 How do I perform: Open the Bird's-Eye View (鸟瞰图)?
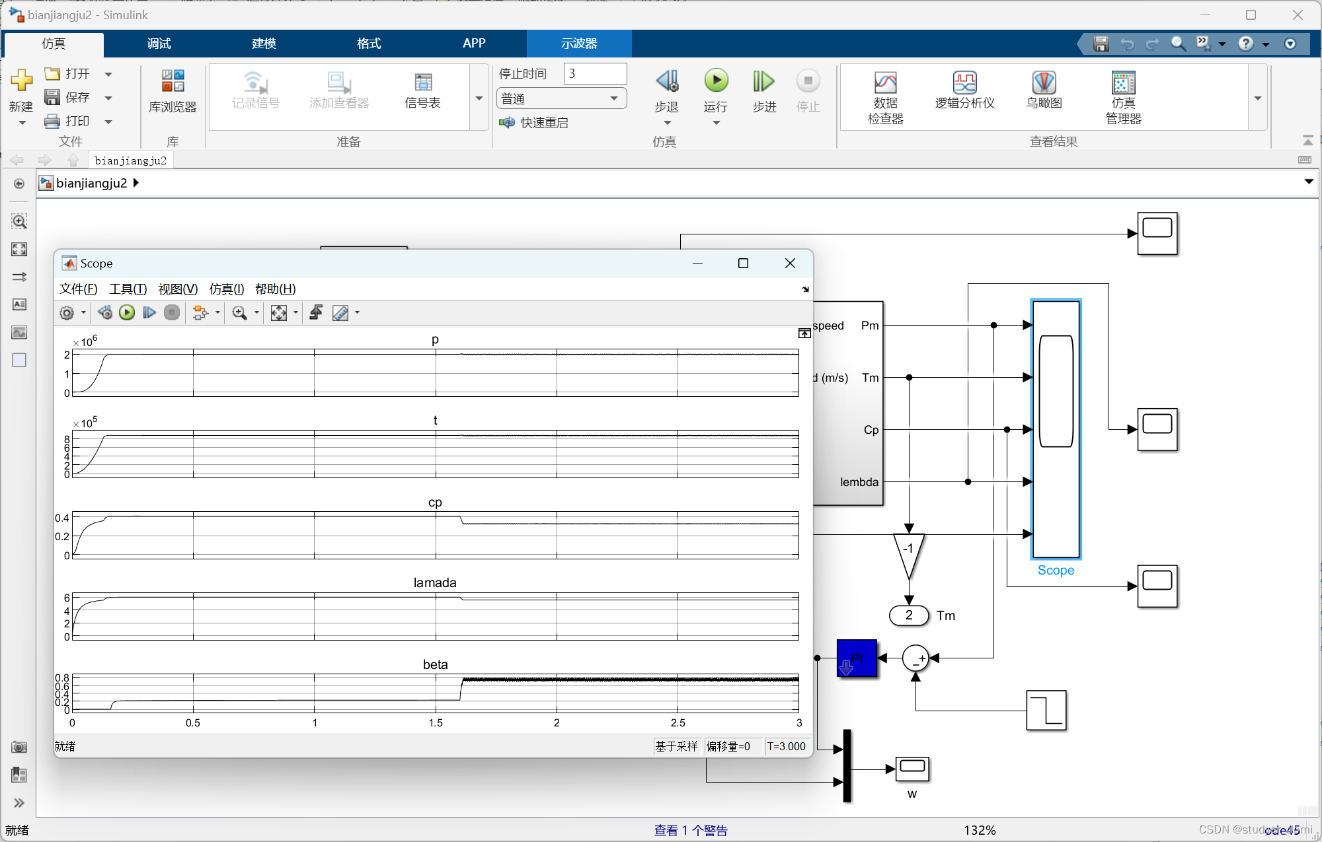[1044, 90]
